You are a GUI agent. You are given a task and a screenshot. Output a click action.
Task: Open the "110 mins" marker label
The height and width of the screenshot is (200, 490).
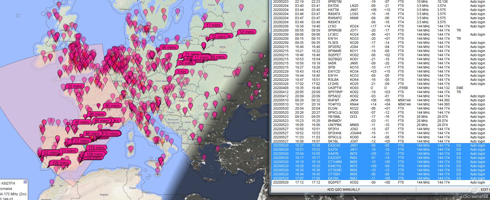tap(110, 134)
